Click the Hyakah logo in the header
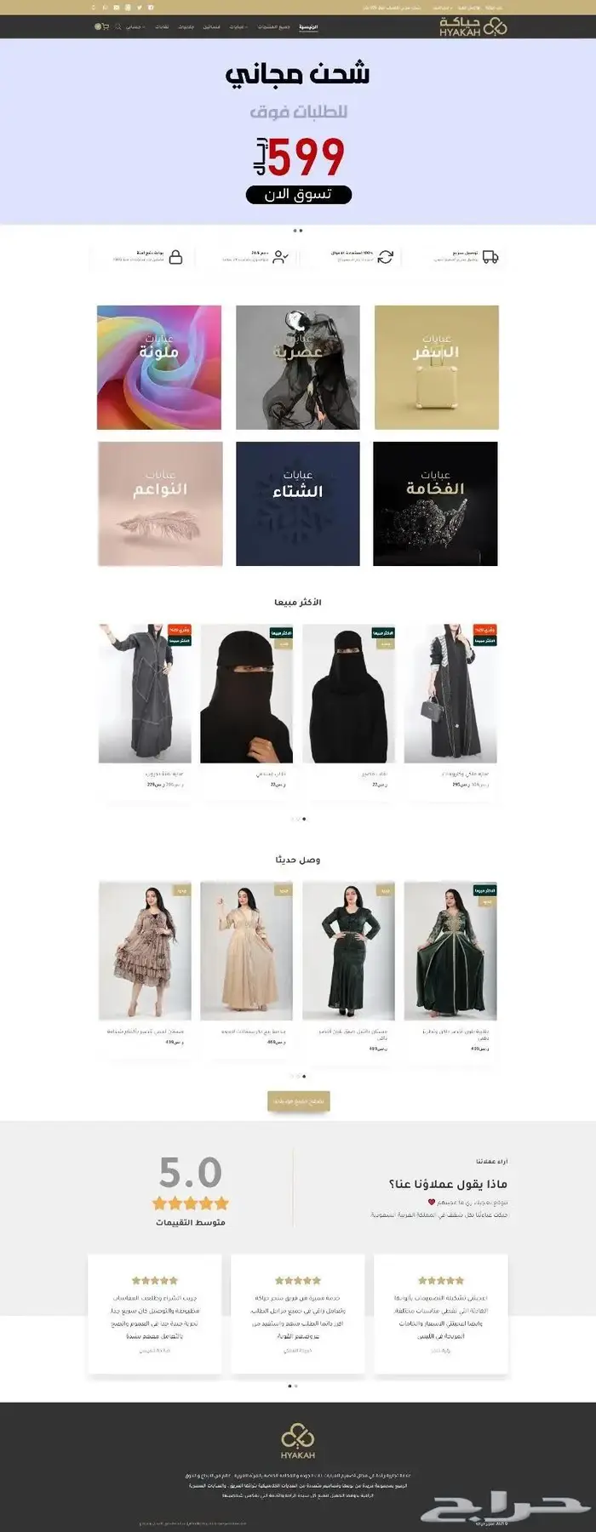 pyautogui.click(x=473, y=26)
